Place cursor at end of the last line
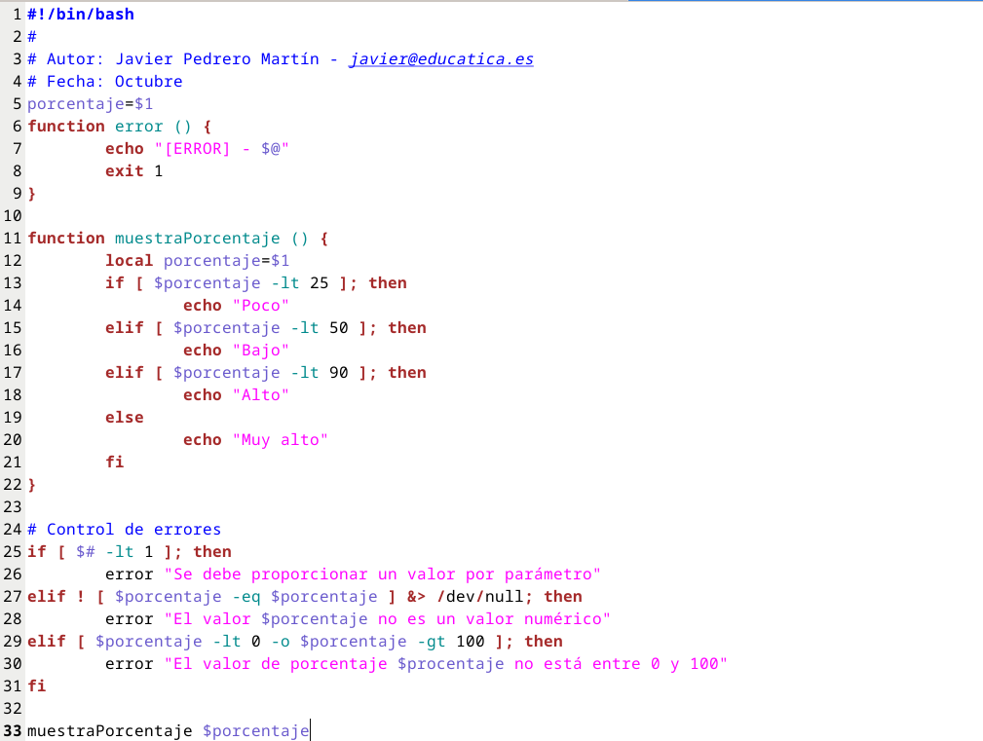This screenshot has width=983, height=741. click(310, 731)
